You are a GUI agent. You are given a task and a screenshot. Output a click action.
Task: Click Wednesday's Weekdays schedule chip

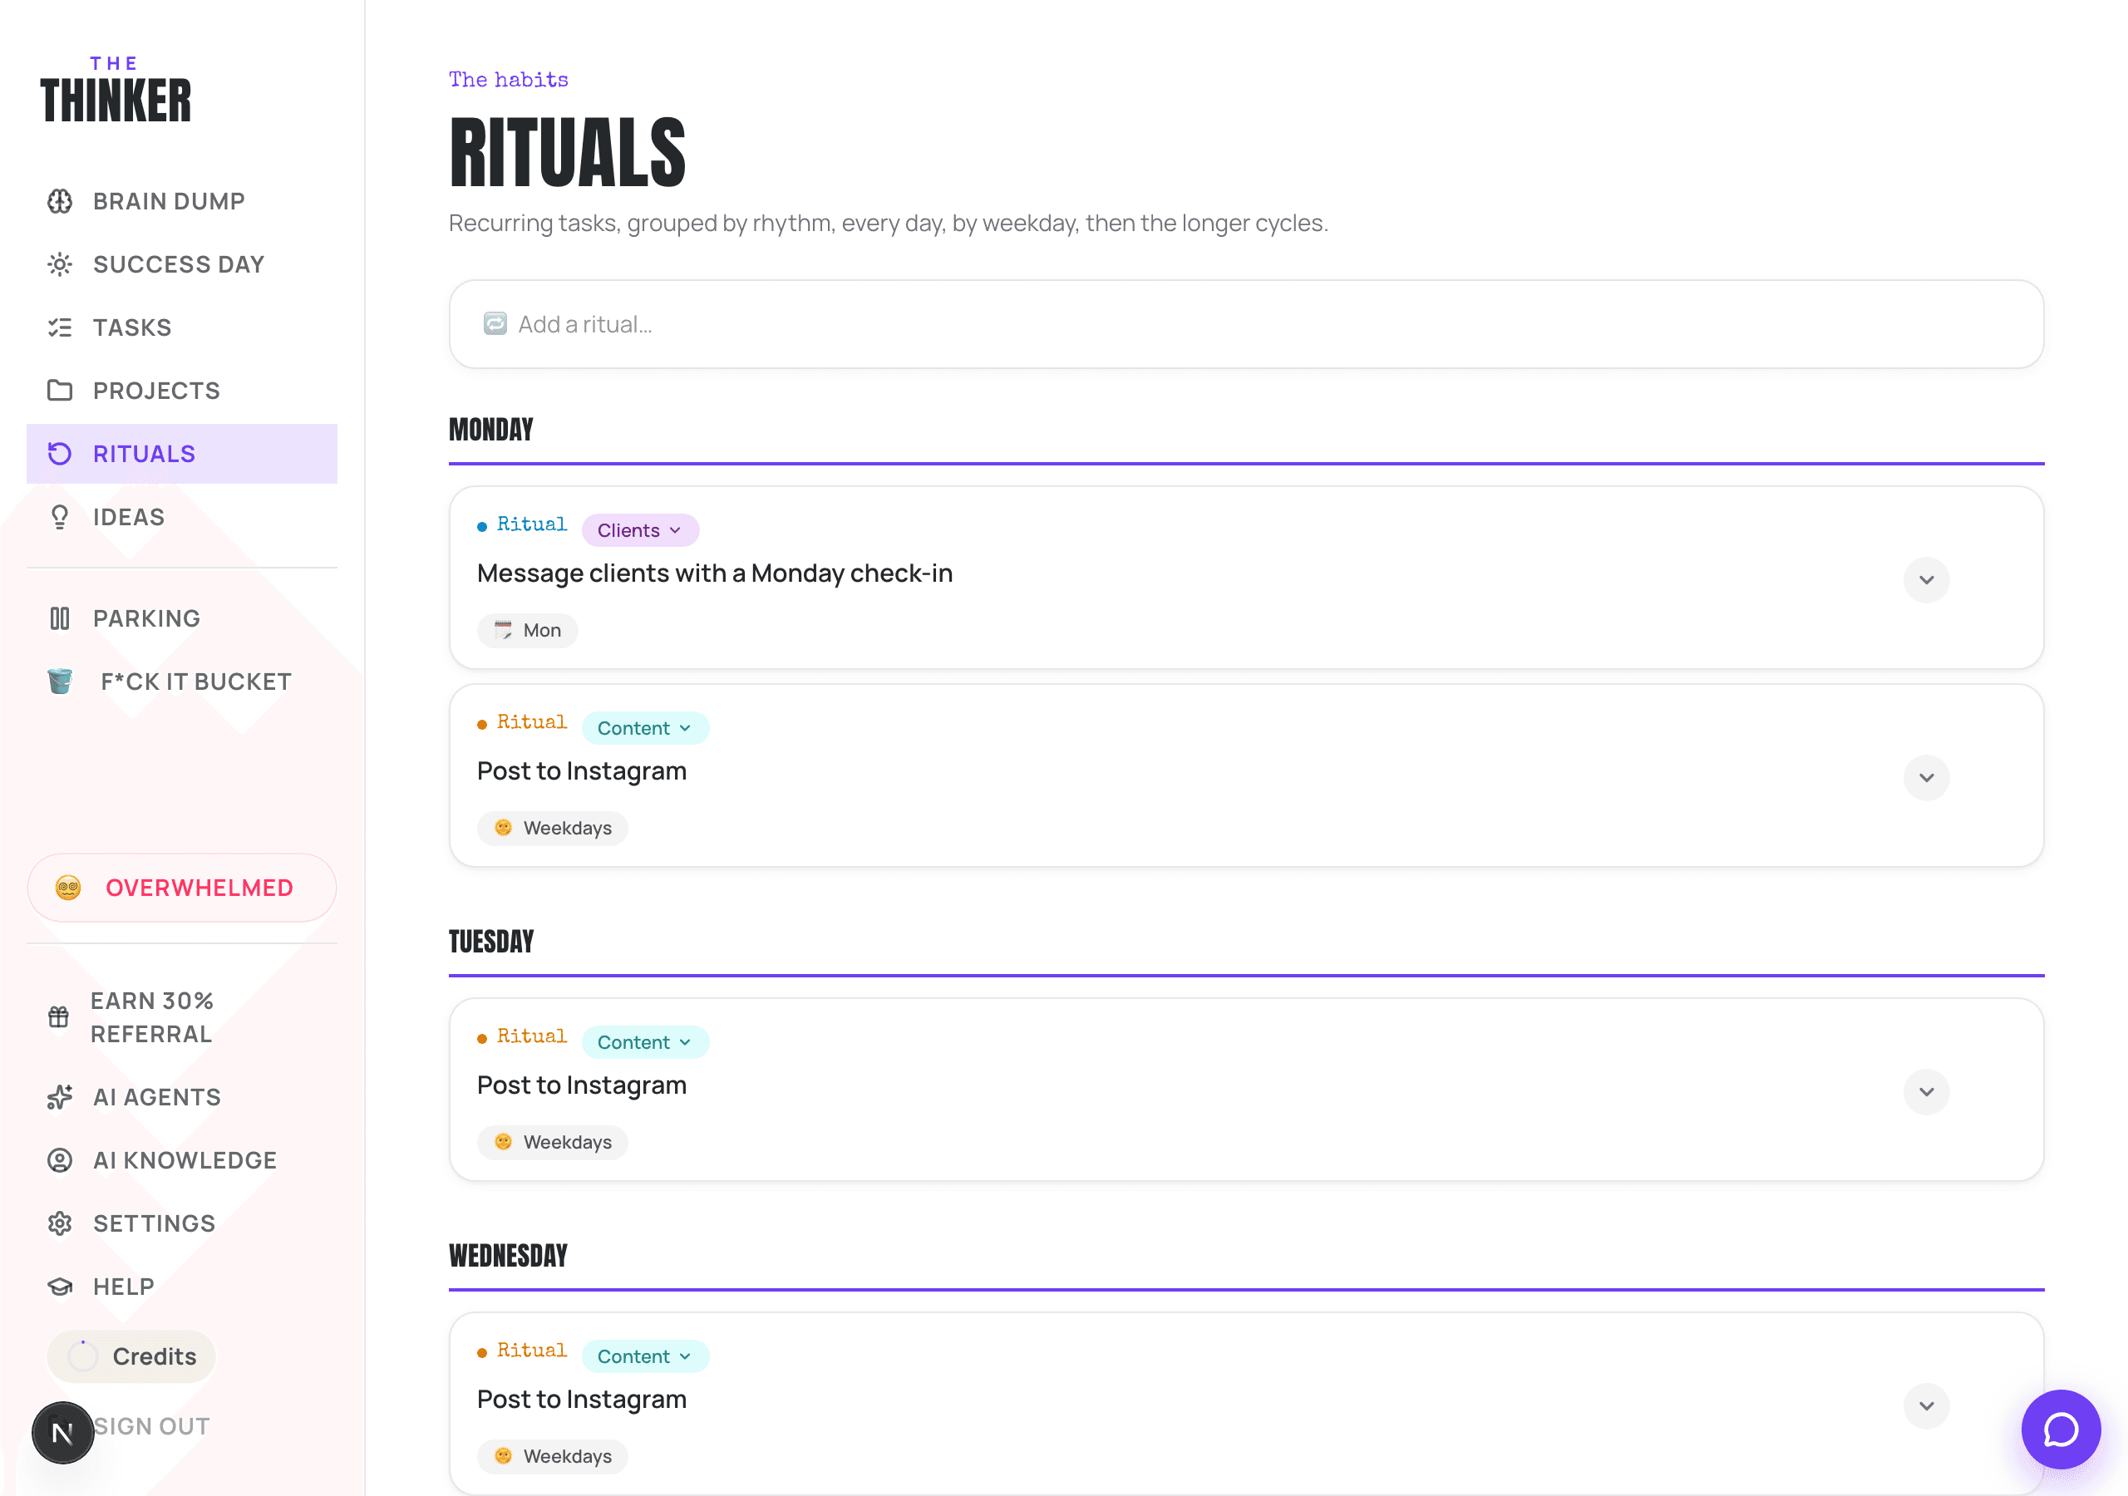[553, 1456]
